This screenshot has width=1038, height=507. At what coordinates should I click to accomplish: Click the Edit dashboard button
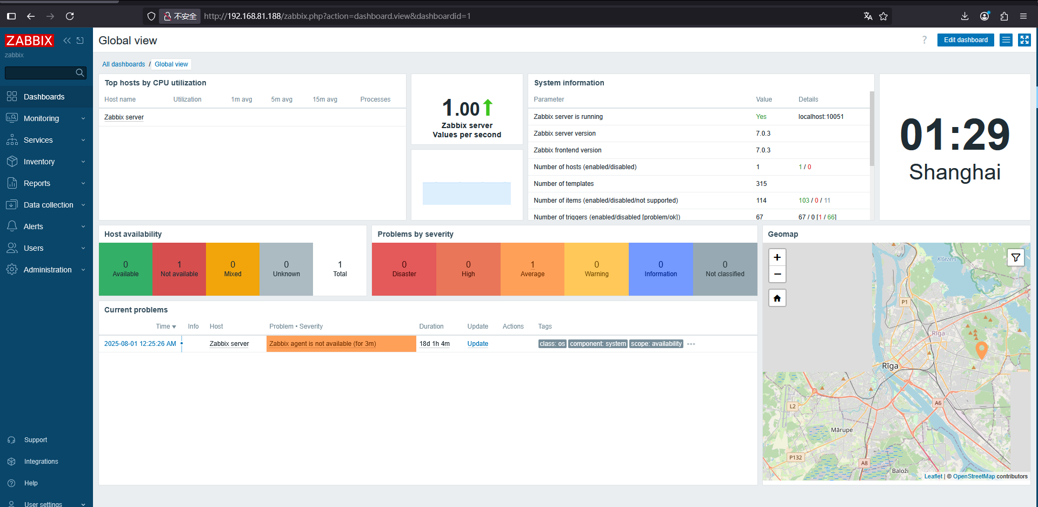966,40
